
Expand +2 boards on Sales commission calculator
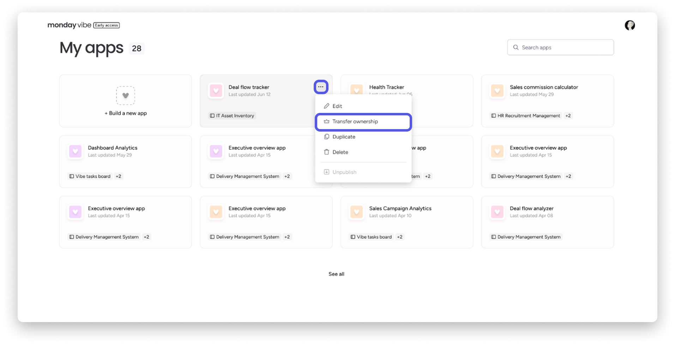coord(568,116)
